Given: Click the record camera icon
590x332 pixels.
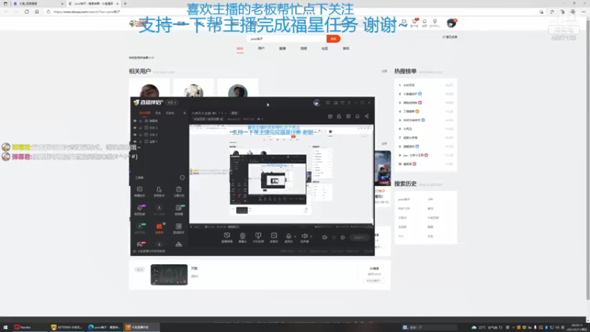Looking at the screenshot, I should [324, 238].
